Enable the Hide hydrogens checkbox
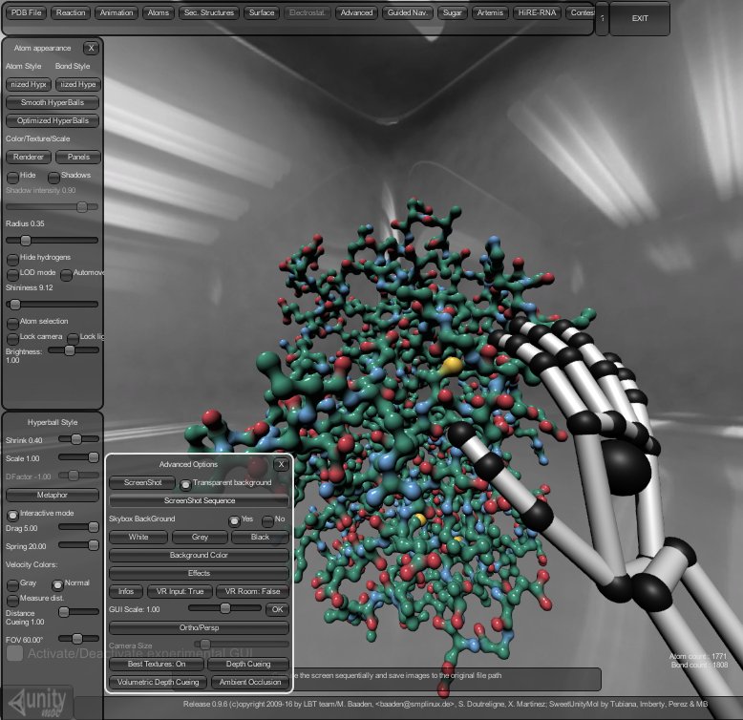 pyautogui.click(x=12, y=258)
